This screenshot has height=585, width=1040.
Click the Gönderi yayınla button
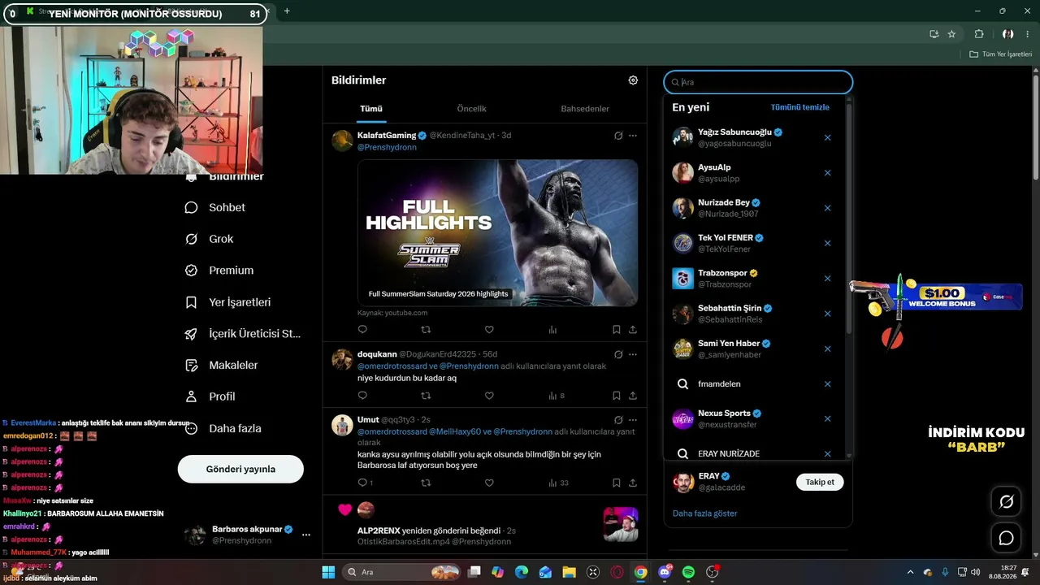(240, 469)
